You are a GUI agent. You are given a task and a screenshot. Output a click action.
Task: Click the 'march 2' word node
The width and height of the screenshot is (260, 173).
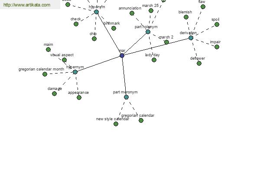coord(166,42)
